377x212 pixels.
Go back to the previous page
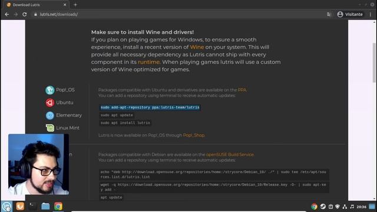tap(6, 14)
